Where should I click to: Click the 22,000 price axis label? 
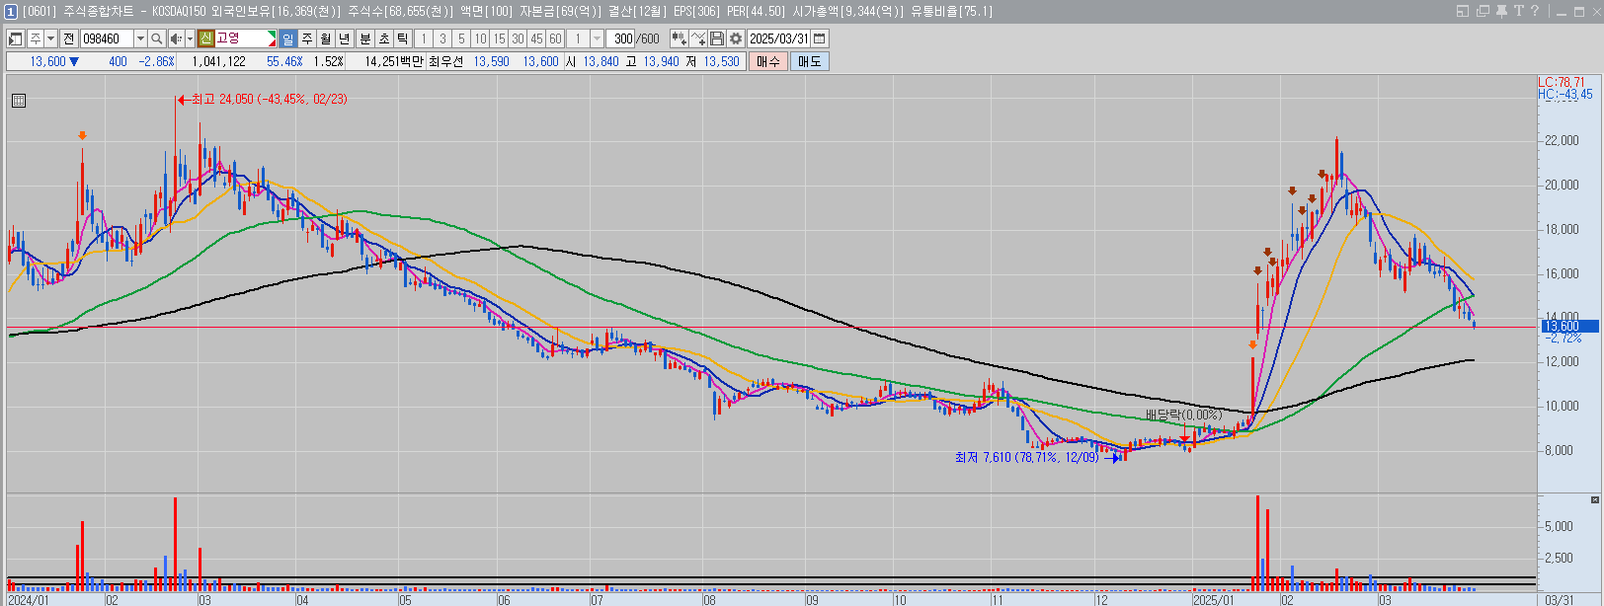coord(1562,140)
